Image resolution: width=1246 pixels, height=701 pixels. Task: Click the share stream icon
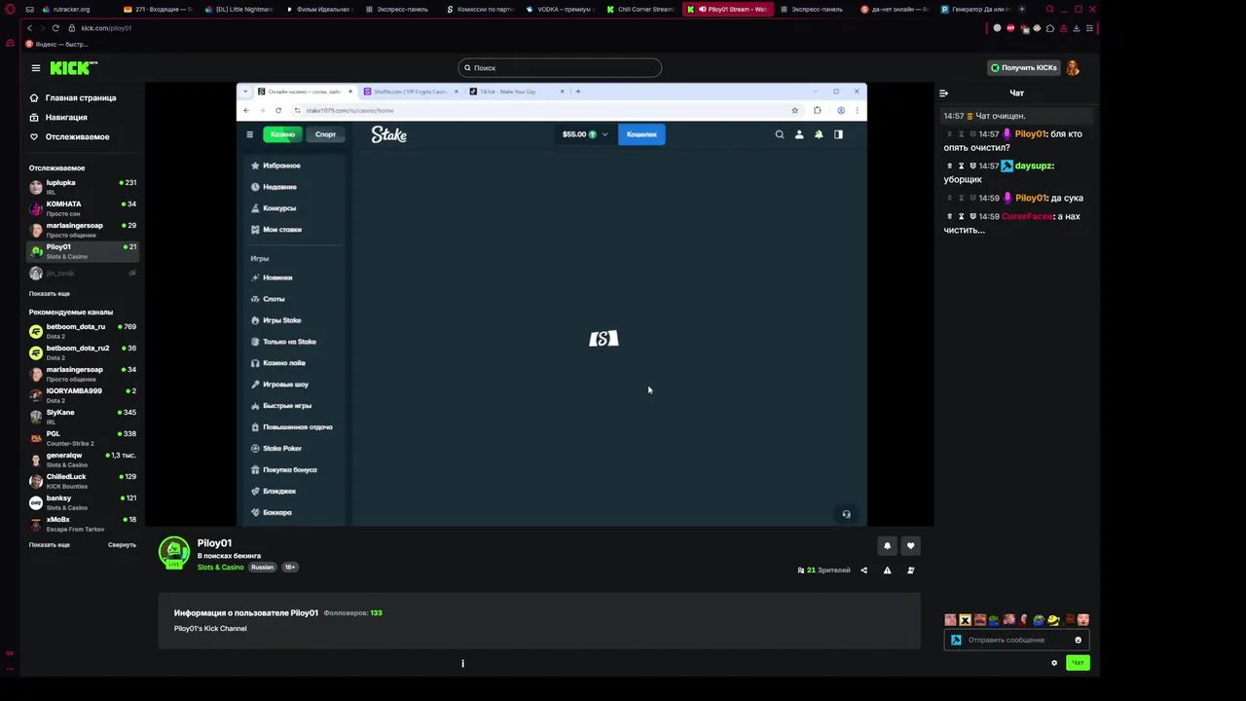(863, 571)
